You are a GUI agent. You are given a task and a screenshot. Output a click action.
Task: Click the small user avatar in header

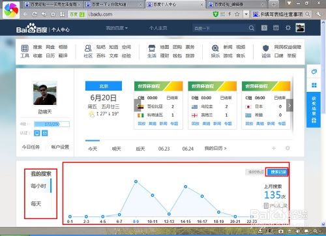click(300, 27)
